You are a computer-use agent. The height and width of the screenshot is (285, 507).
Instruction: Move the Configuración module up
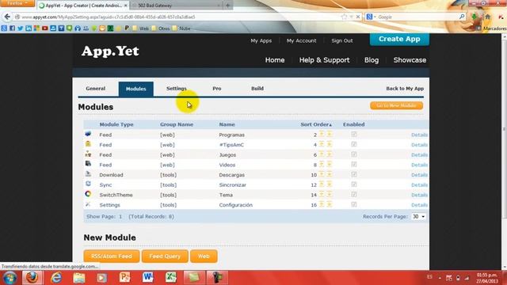coord(322,204)
